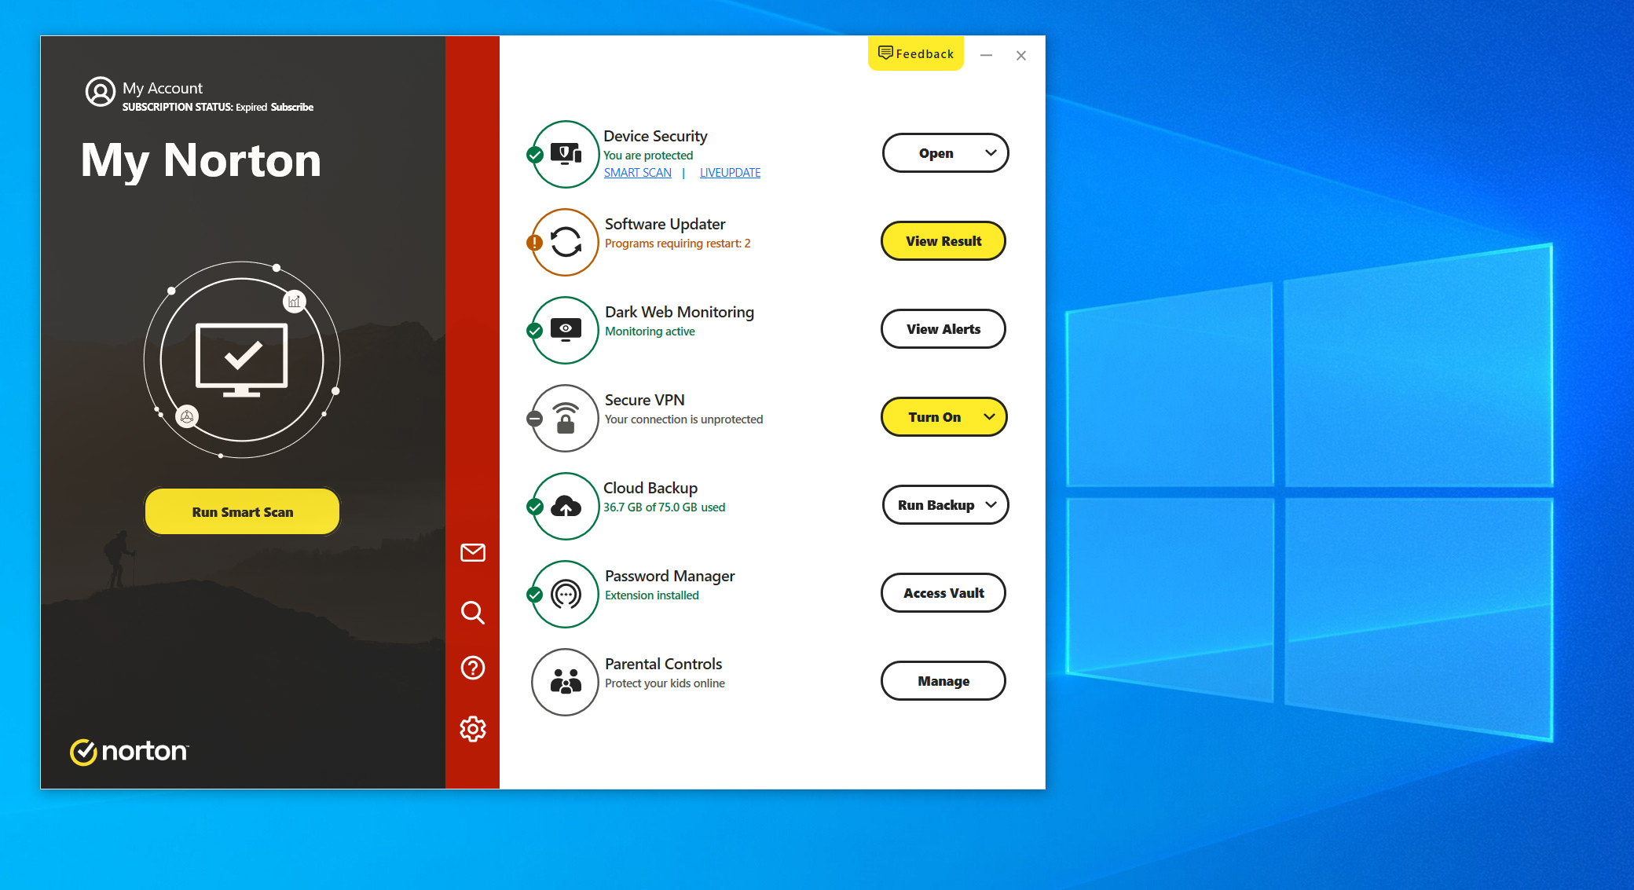
Task: Click the Run Smart Scan button
Action: coord(242,511)
